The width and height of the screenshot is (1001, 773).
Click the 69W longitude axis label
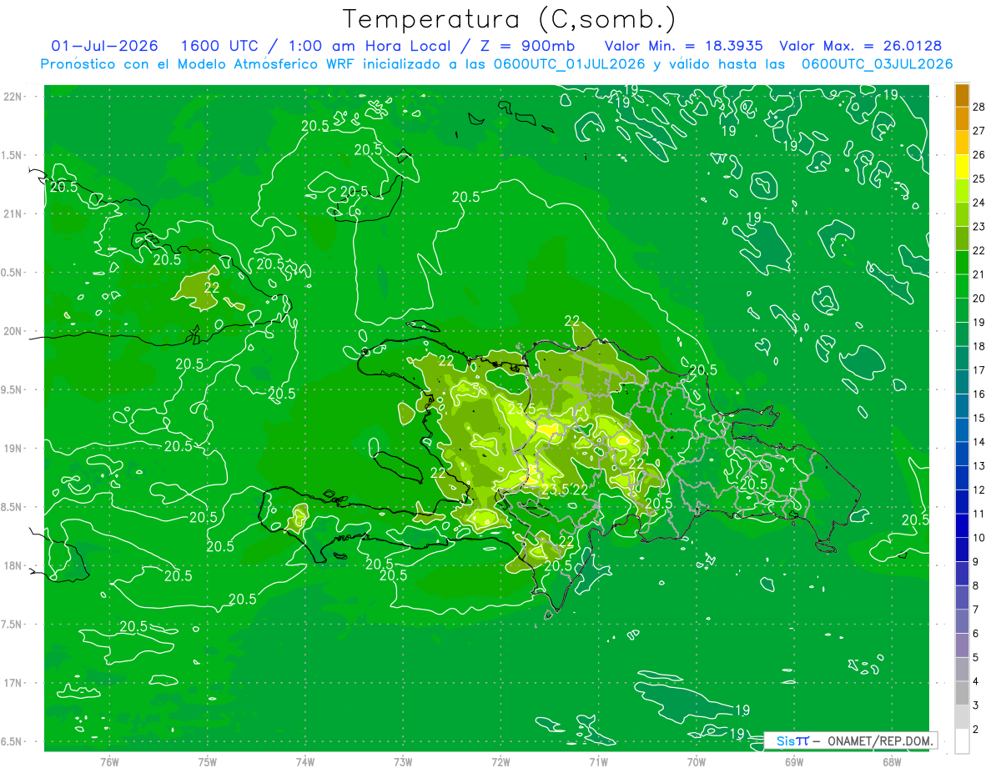(794, 761)
